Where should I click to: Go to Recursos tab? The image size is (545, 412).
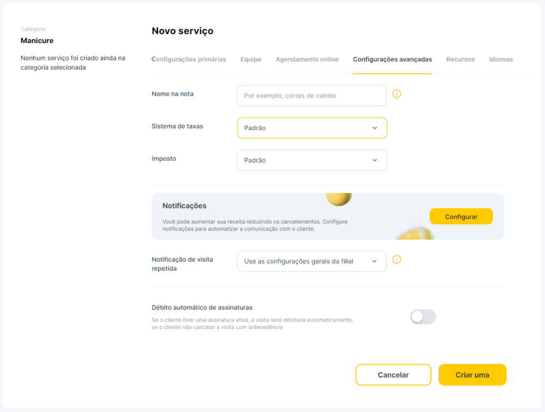click(x=461, y=59)
